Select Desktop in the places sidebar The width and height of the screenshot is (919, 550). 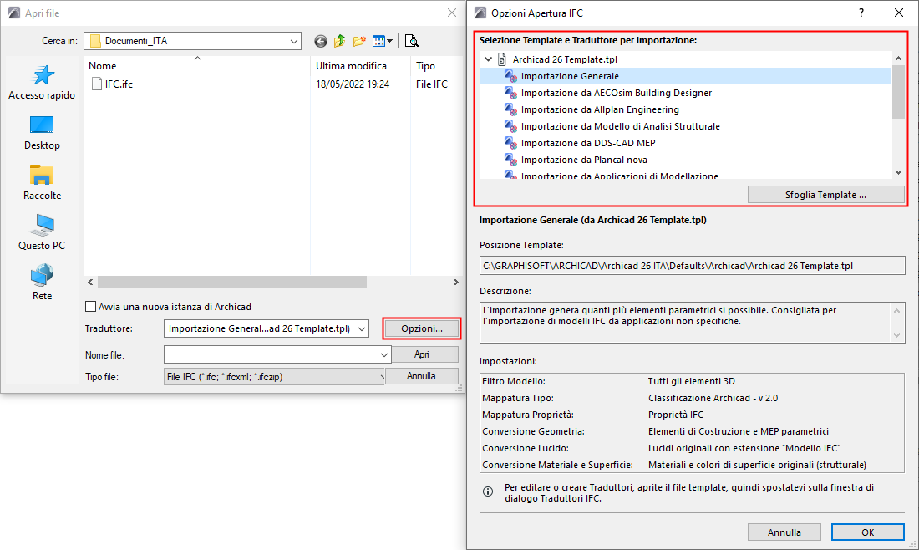pyautogui.click(x=42, y=133)
